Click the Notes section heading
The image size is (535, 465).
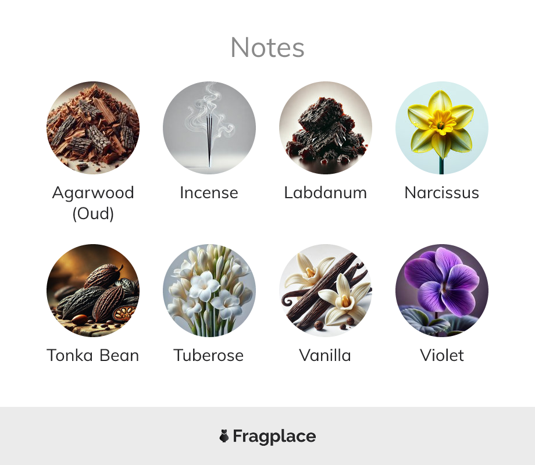point(267,48)
